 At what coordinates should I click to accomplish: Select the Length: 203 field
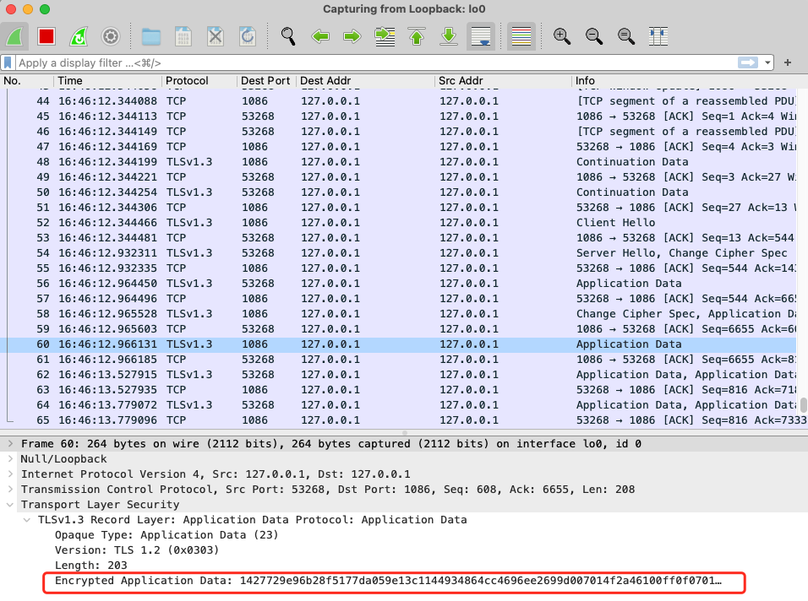pyautogui.click(x=90, y=565)
